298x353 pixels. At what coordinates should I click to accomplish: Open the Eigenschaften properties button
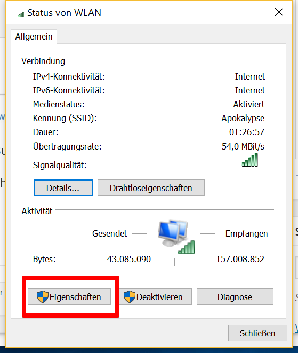point(69,297)
